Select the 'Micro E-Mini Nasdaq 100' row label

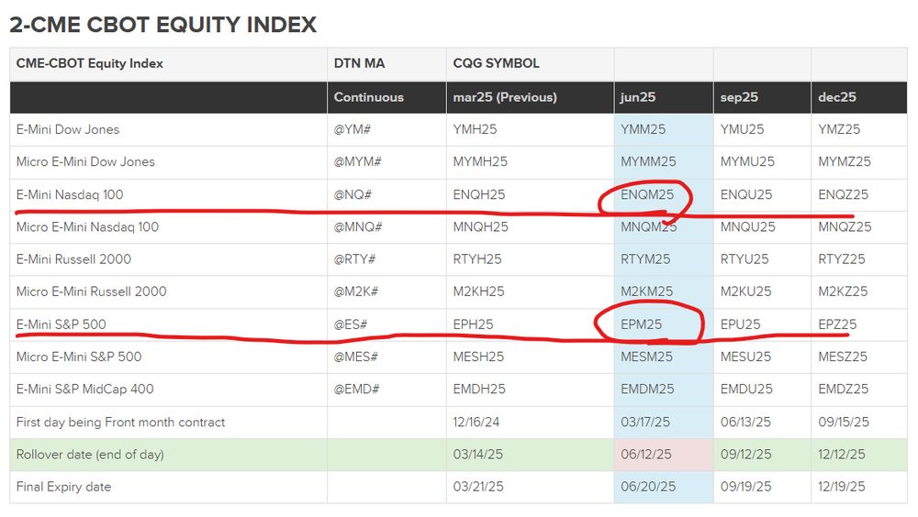tap(87, 227)
